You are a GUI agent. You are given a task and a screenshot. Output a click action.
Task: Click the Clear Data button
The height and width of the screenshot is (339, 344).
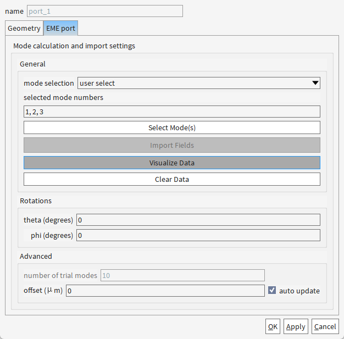coord(172,179)
